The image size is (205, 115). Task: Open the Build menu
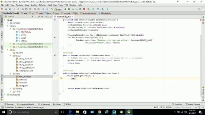[49, 5]
